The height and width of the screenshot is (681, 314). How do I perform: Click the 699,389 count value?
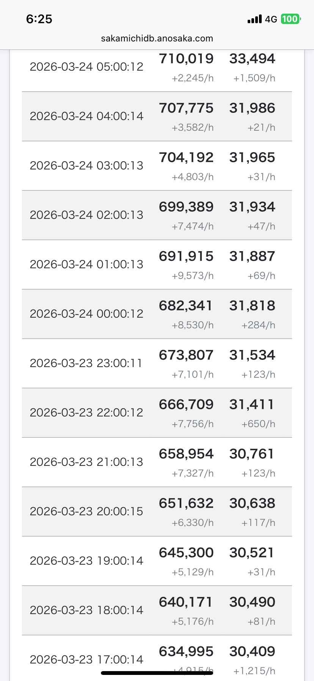pos(186,207)
